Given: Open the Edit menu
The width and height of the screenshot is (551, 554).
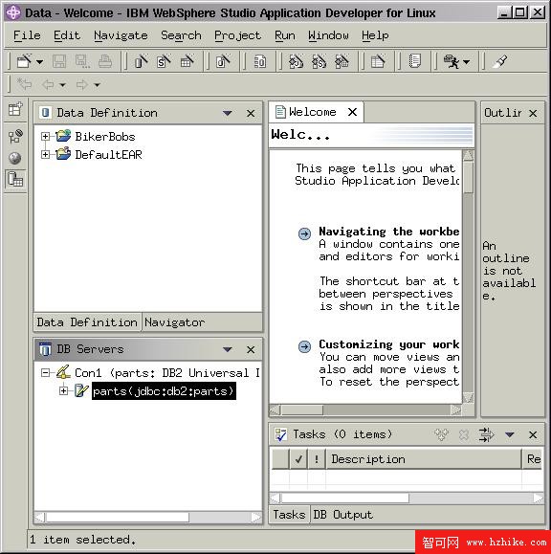Looking at the screenshot, I should click(x=67, y=35).
